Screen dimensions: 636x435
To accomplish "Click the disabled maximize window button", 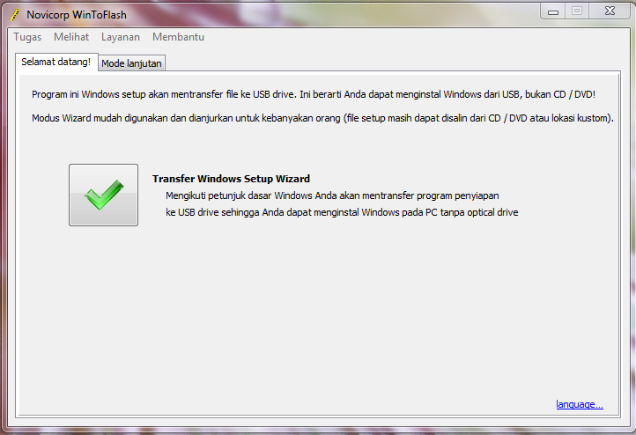I will [x=577, y=11].
